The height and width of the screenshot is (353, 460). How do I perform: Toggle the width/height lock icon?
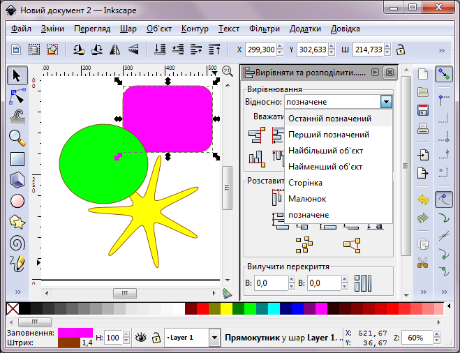(x=401, y=50)
